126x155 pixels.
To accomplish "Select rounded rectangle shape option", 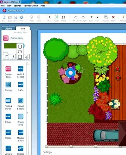I will click(20, 46).
